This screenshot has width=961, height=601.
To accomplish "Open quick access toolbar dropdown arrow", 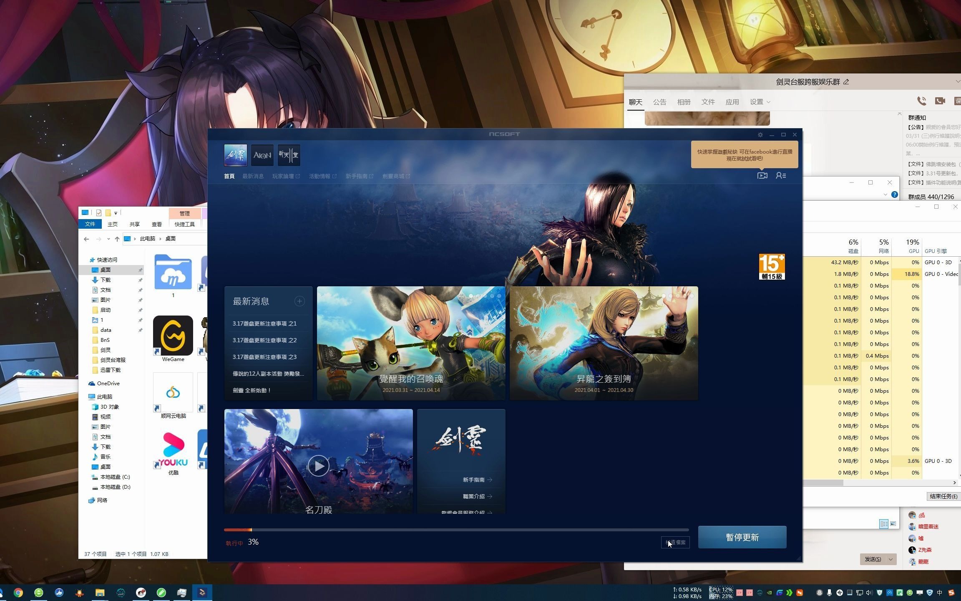I will [x=116, y=213].
